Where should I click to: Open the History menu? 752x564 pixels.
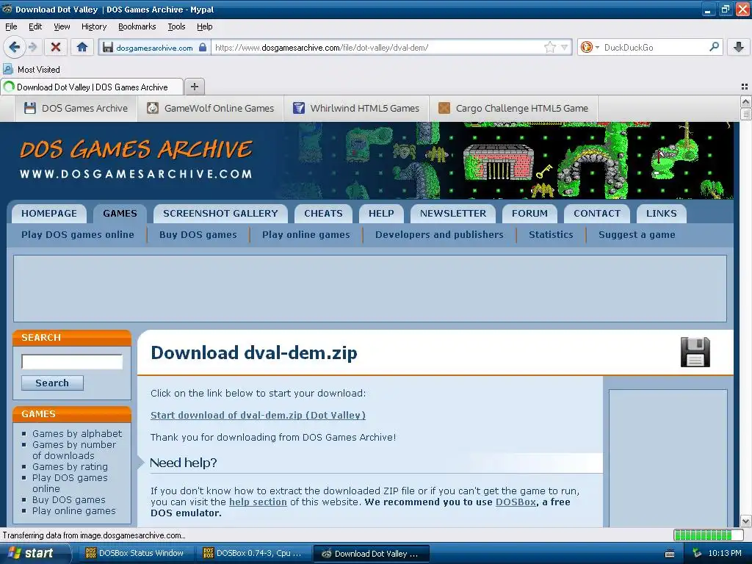click(93, 27)
